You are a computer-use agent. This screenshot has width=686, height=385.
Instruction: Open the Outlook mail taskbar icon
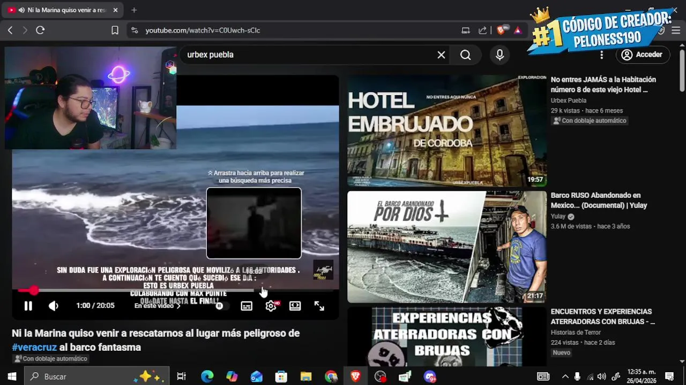coord(257,376)
